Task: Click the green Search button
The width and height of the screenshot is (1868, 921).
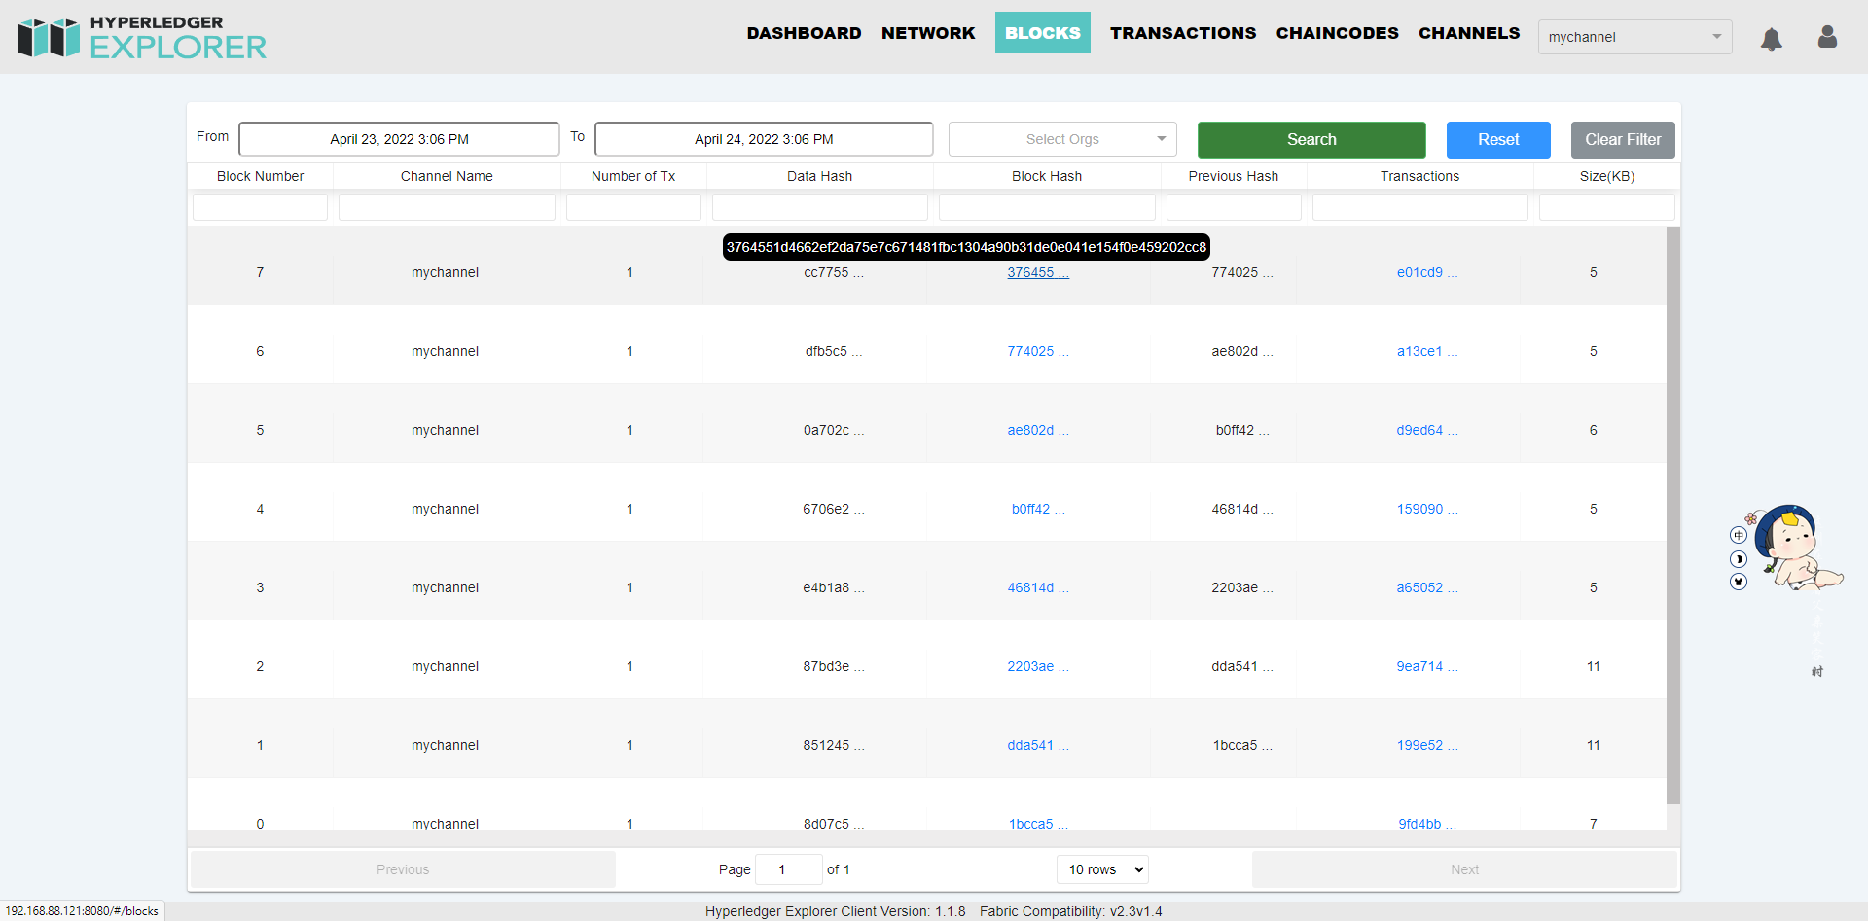Action: pyautogui.click(x=1311, y=139)
